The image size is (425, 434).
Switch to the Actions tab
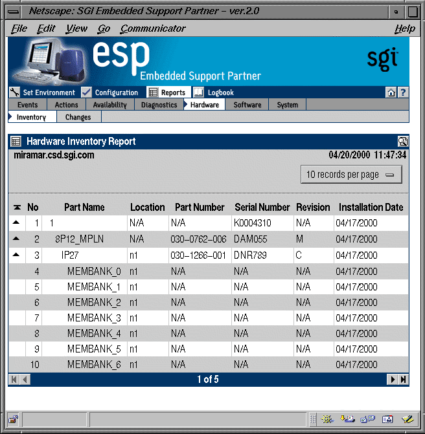pyautogui.click(x=66, y=105)
